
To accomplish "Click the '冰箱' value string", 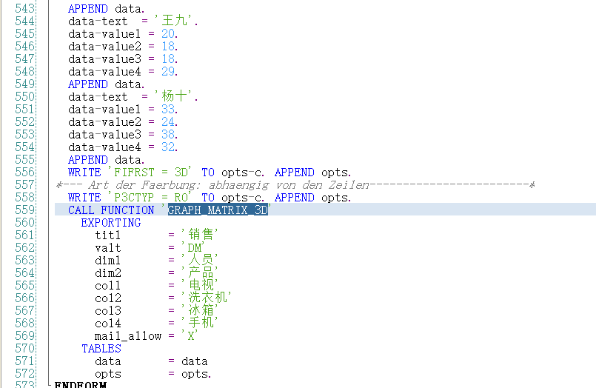I will [200, 310].
